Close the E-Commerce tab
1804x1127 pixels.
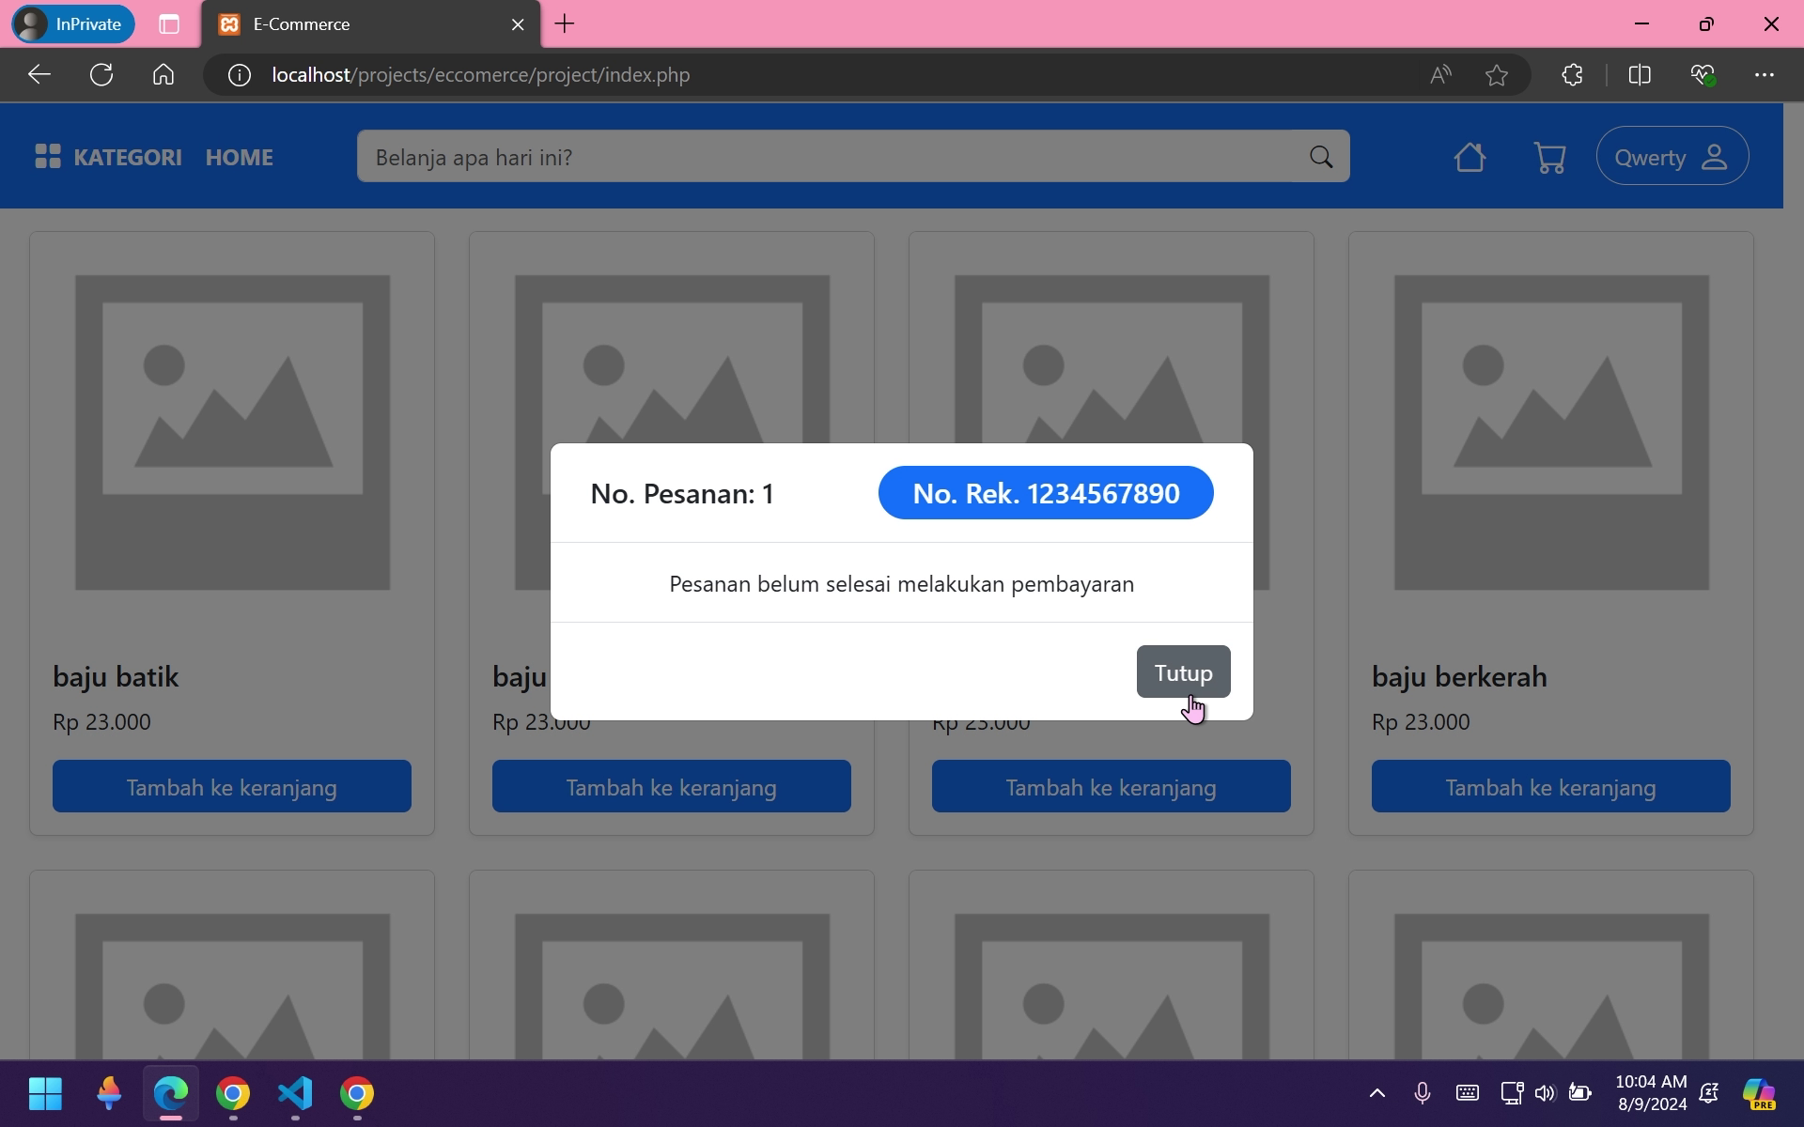coord(518,24)
